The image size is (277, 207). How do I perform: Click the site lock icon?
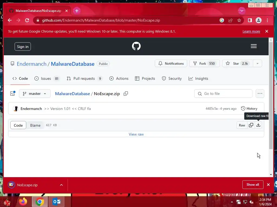38,20
